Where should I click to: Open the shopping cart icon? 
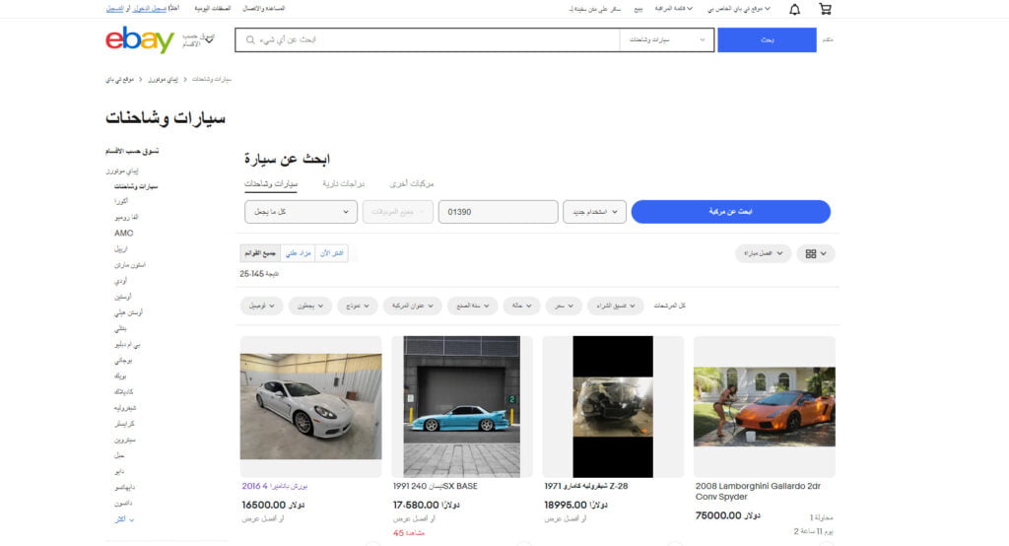click(x=825, y=9)
